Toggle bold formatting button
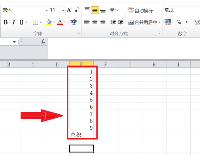200x156 pixels. 5,22
